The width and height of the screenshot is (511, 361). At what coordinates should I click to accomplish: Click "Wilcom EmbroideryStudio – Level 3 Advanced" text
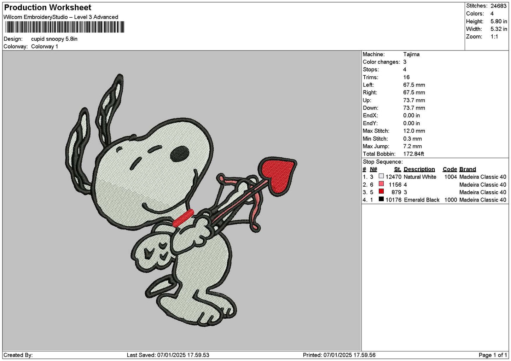tap(61, 17)
